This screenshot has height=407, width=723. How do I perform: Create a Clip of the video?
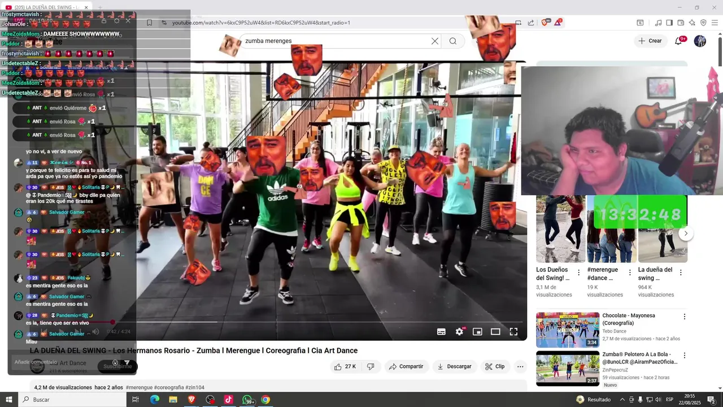[x=495, y=366]
